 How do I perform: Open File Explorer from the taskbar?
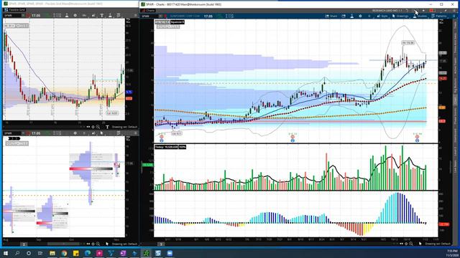(x=52, y=253)
